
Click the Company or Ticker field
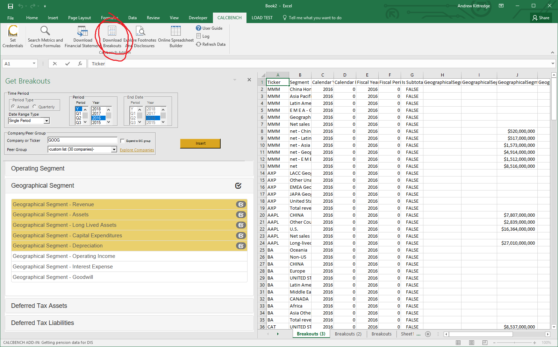82,140
